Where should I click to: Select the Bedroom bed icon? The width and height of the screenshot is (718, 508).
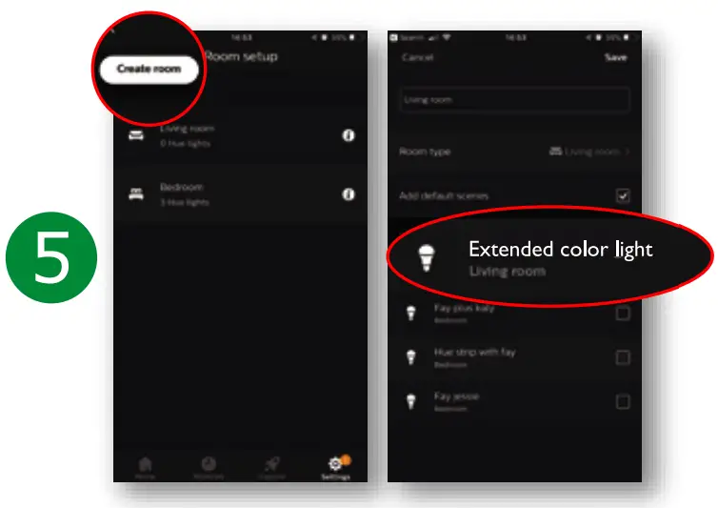(x=136, y=193)
